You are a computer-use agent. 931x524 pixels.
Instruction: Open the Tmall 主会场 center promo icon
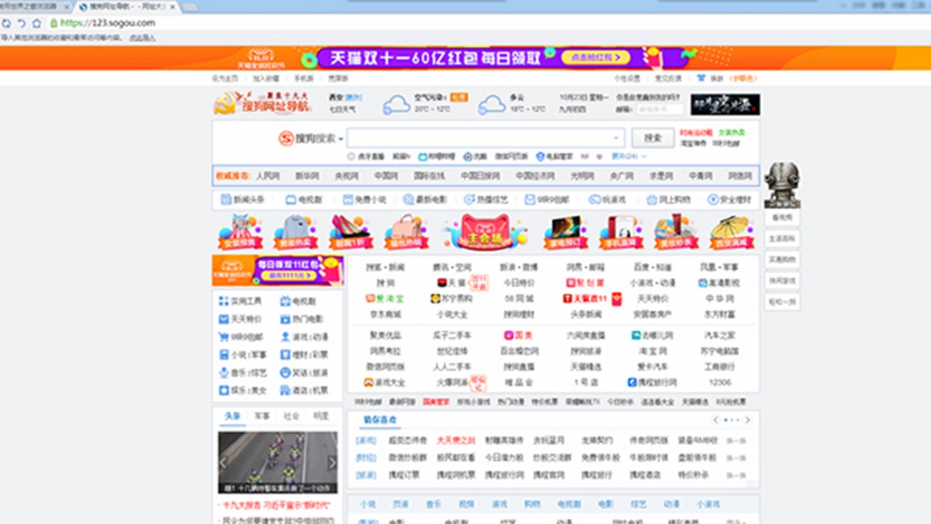point(485,232)
